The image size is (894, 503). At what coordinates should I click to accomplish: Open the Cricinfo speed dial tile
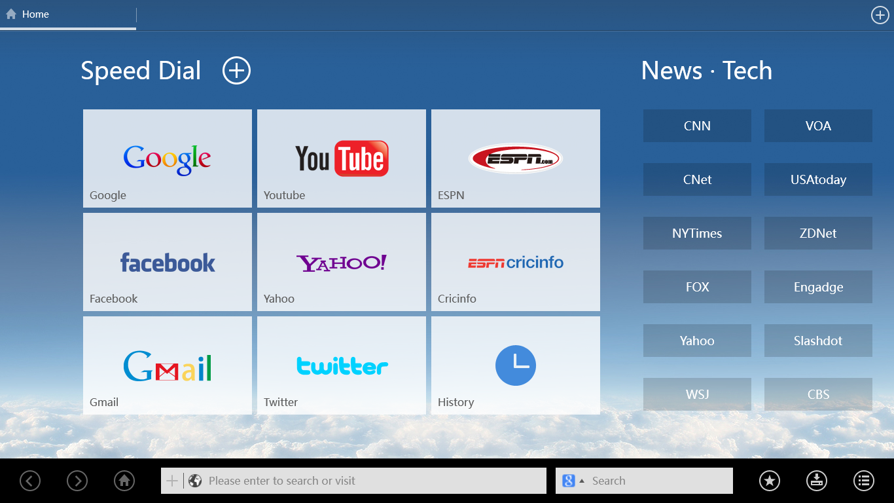point(516,262)
